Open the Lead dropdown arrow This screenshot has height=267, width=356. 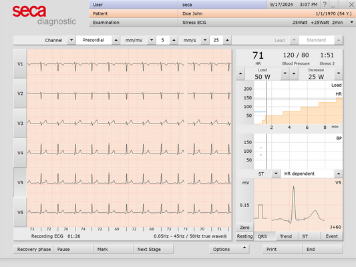294,40
